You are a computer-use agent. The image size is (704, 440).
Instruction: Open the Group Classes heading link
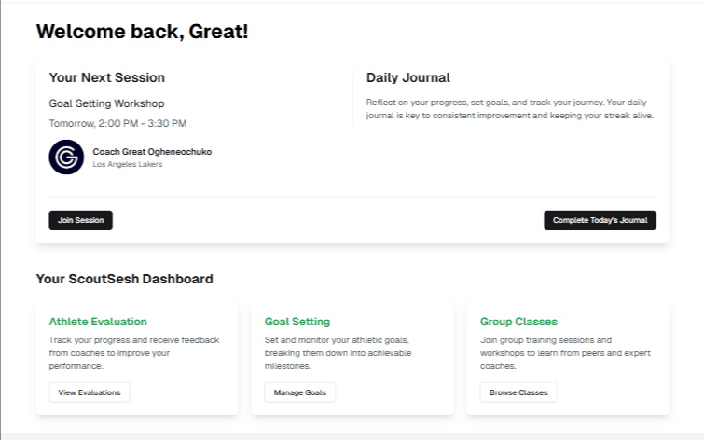tap(518, 322)
